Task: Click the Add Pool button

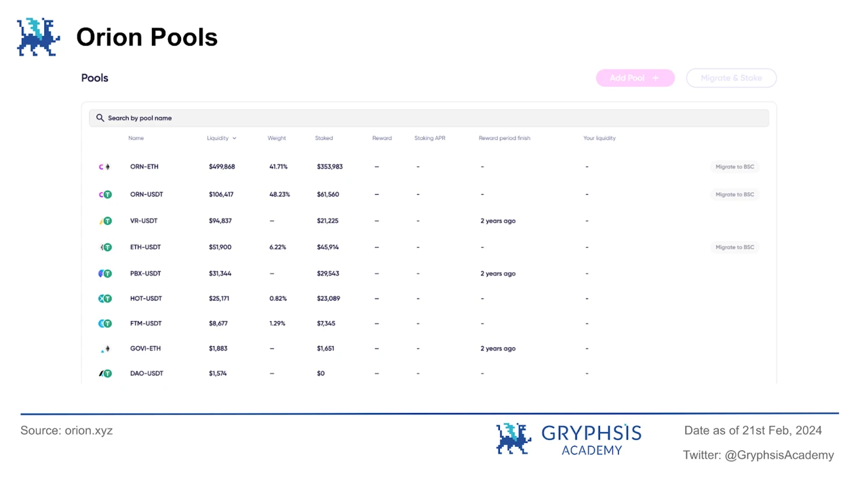Action: 635,78
